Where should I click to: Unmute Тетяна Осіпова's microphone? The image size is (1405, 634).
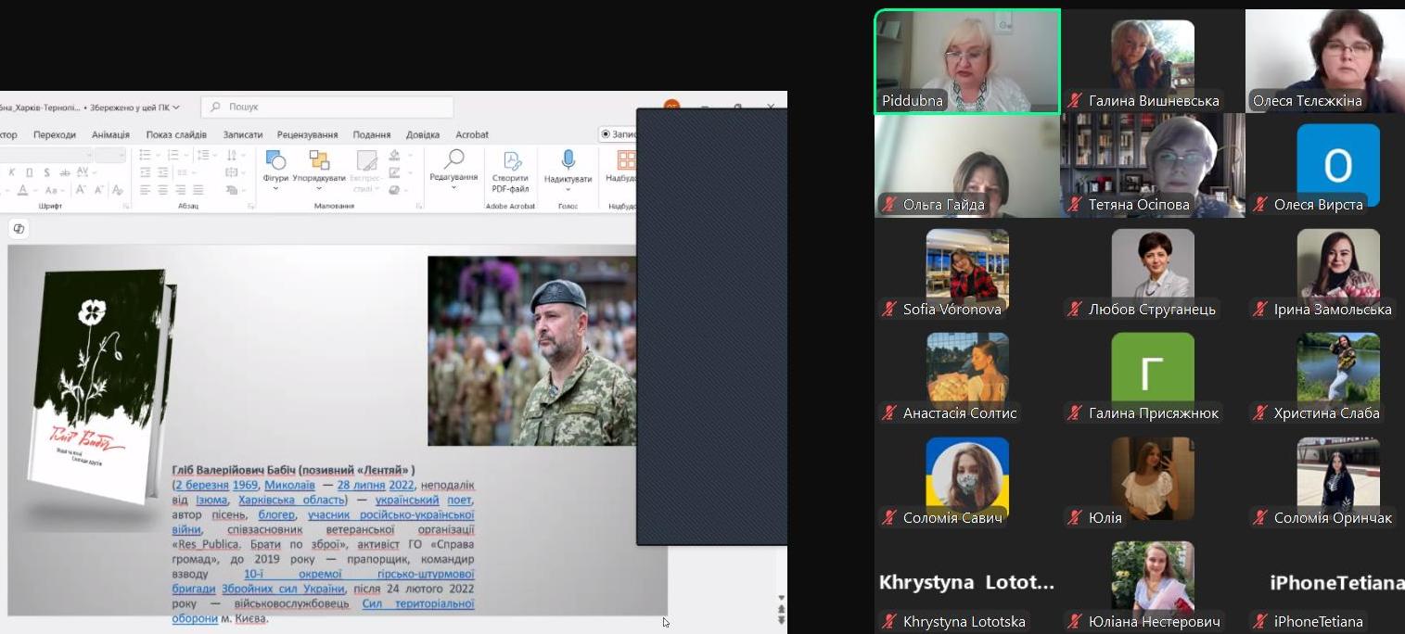click(1075, 205)
